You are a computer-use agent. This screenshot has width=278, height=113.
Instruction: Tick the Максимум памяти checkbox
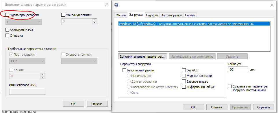pos(63,15)
